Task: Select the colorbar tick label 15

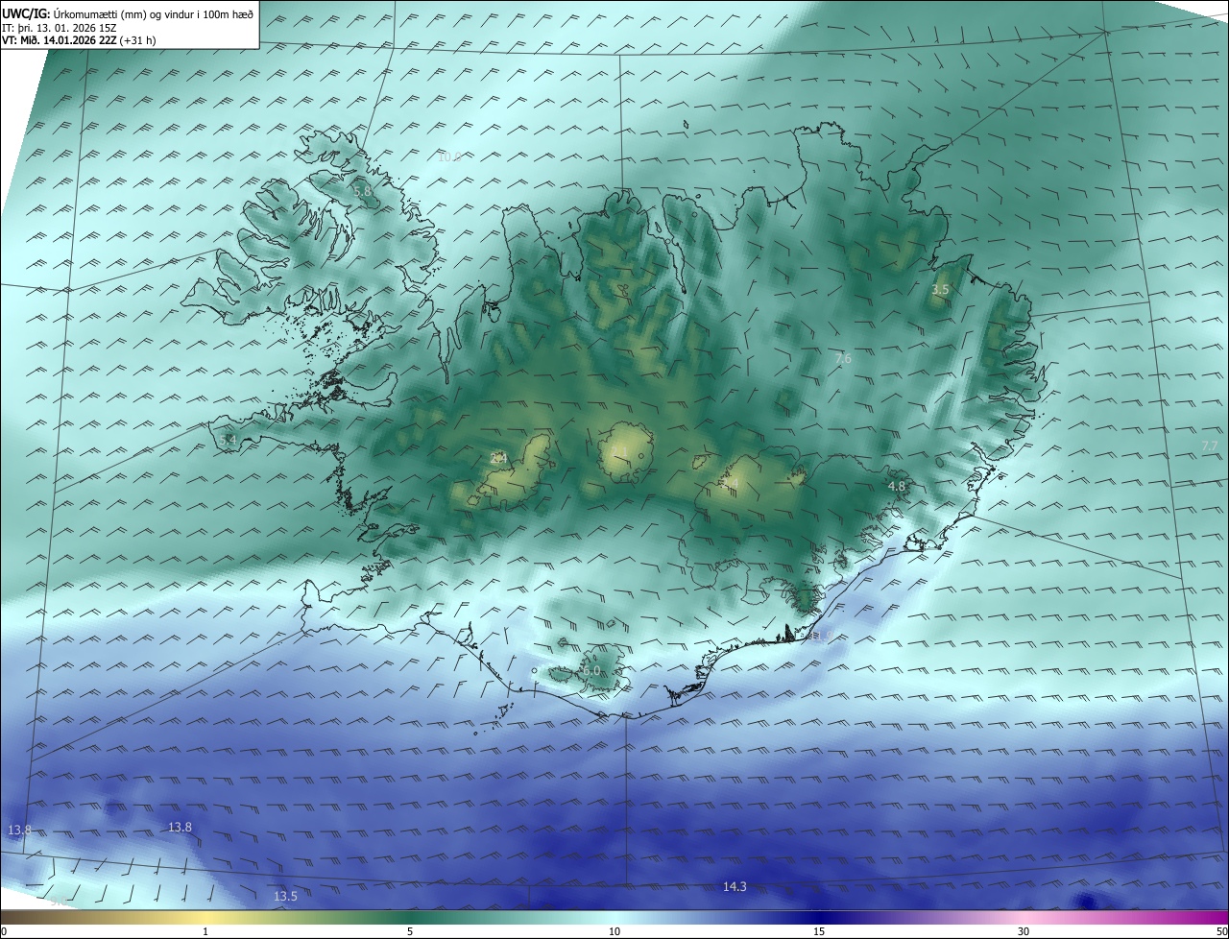Action: pyautogui.click(x=819, y=931)
